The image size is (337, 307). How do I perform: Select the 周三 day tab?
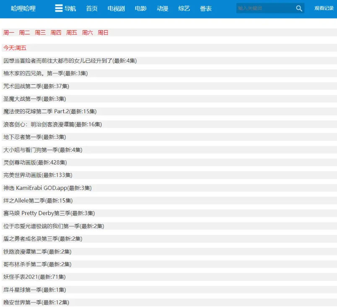(x=40, y=33)
